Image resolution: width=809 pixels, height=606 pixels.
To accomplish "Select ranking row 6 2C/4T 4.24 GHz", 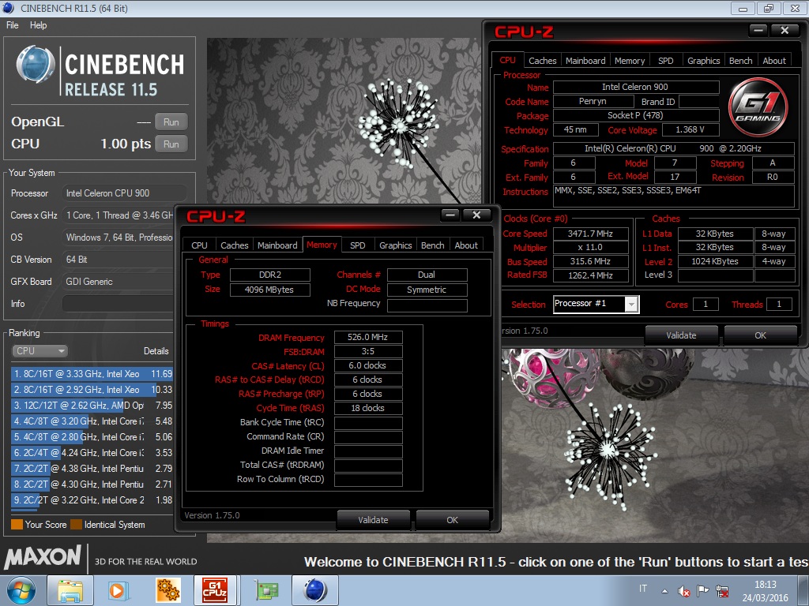I will (x=92, y=453).
